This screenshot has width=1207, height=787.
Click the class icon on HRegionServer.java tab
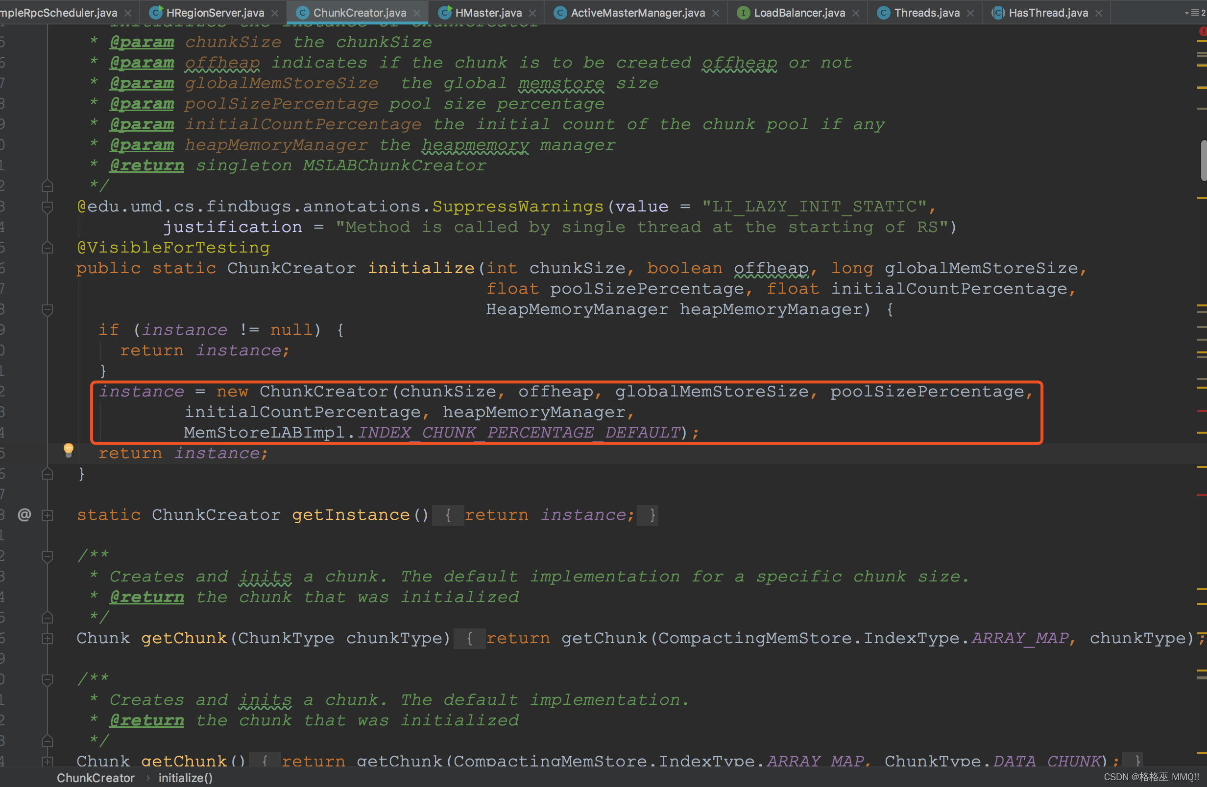tap(156, 13)
